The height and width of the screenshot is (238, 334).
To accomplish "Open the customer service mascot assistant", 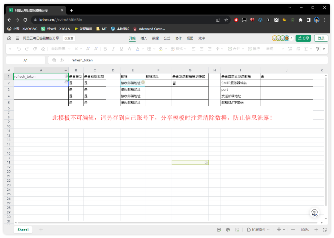I will point(315,212).
